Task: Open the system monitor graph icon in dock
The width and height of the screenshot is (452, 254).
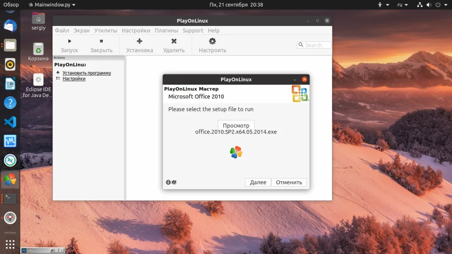Action: coord(10,141)
